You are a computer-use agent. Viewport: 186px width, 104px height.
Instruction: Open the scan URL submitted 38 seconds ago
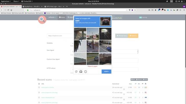point(48,88)
